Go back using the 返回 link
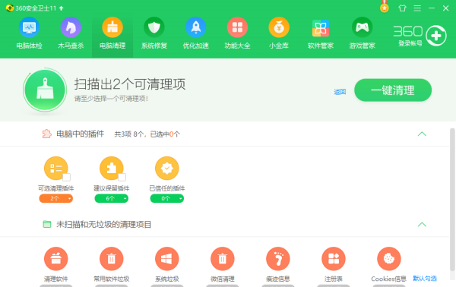456x287 pixels. pyautogui.click(x=340, y=92)
